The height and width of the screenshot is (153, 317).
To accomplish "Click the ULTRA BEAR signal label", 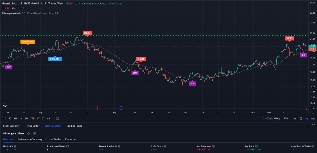I will tap(28, 42).
